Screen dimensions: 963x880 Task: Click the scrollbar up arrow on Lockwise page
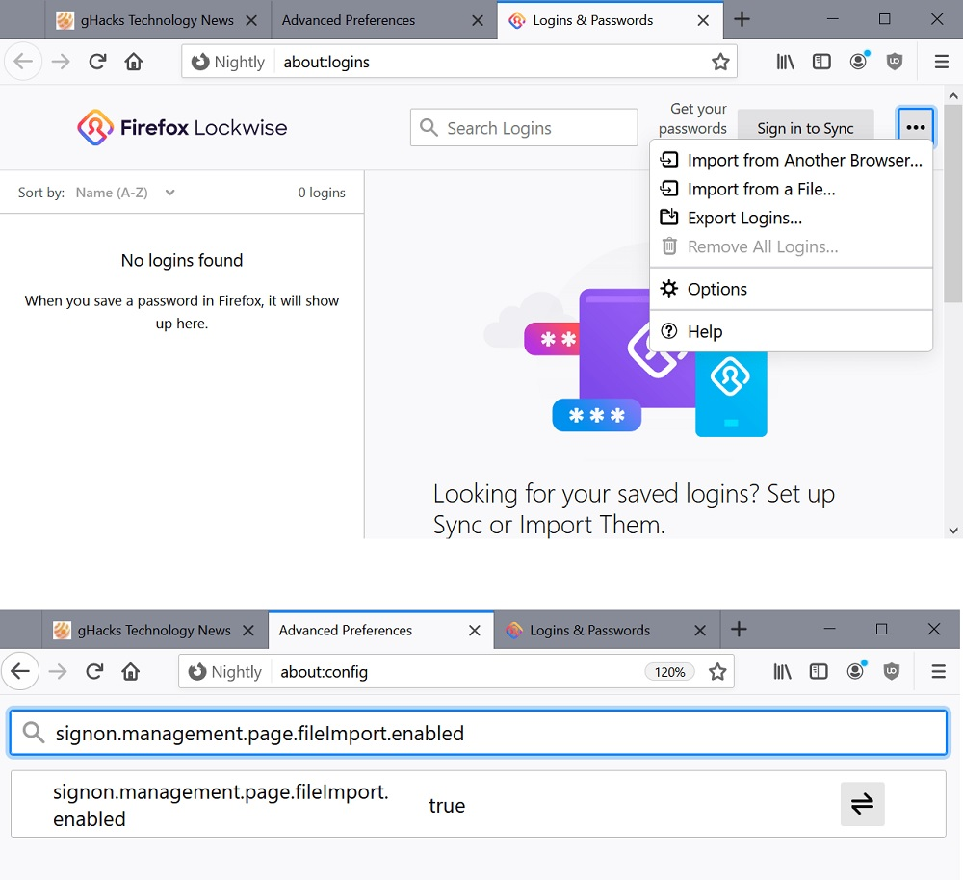[953, 96]
